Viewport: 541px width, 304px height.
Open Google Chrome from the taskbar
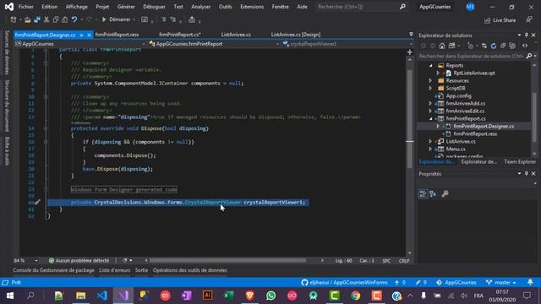pyautogui.click(x=356, y=296)
